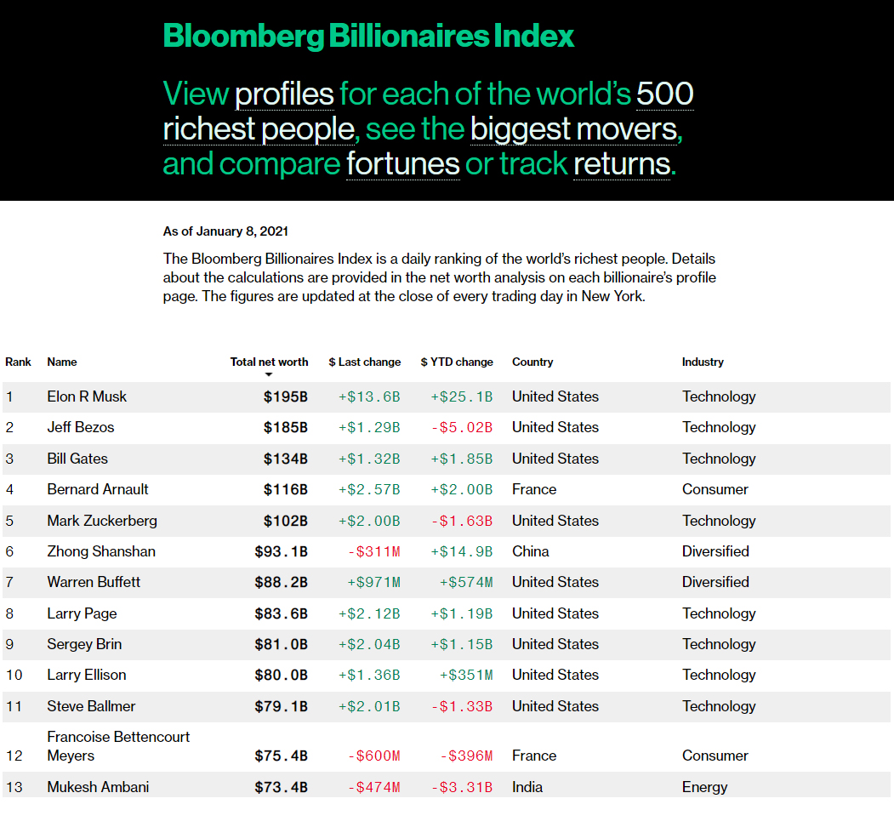Select Warren Buffett's row
Screen dimensions: 894x827
447,583
